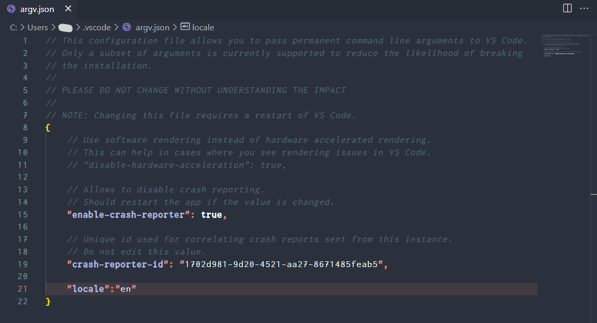Open the chevron after the argv.json breadcrumb
Viewport: 597px width, 323px height.
tap(174, 27)
